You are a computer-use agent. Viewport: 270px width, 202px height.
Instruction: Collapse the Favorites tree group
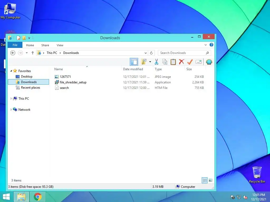(11, 71)
